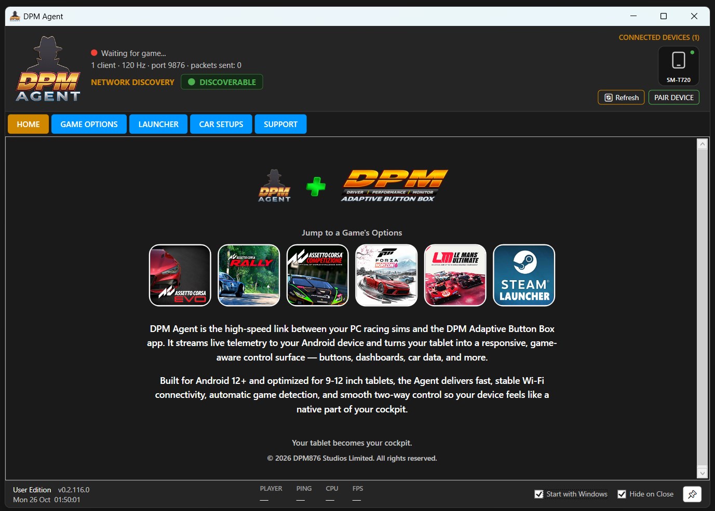Click the Connected Devices (1) heading

[659, 37]
